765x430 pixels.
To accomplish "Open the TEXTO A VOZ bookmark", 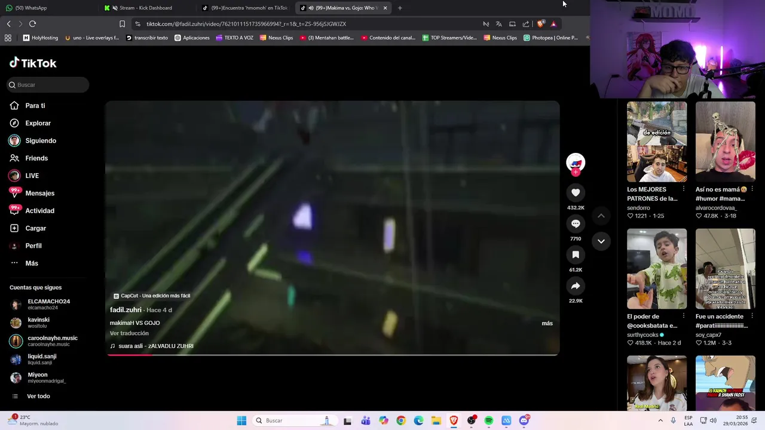I will 234,38.
